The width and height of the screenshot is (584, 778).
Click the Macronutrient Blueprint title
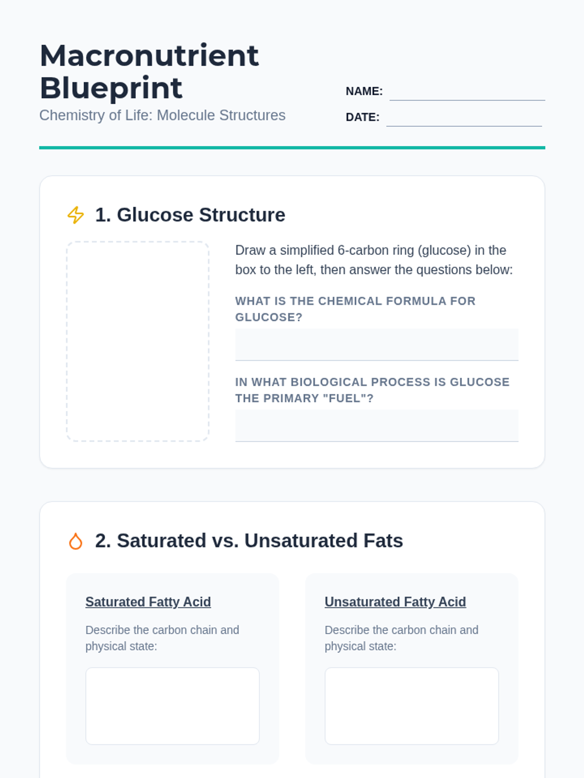pyautogui.click(x=149, y=71)
